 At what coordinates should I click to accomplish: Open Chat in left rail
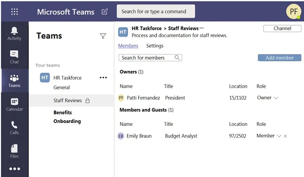(x=14, y=57)
